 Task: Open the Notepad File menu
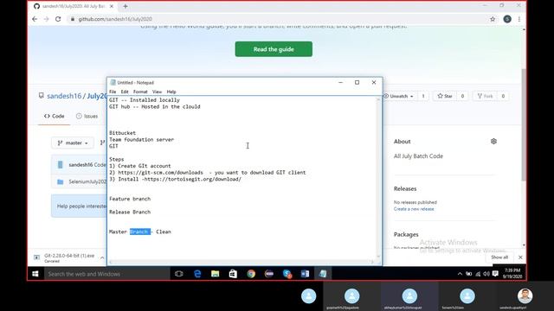pyautogui.click(x=113, y=92)
